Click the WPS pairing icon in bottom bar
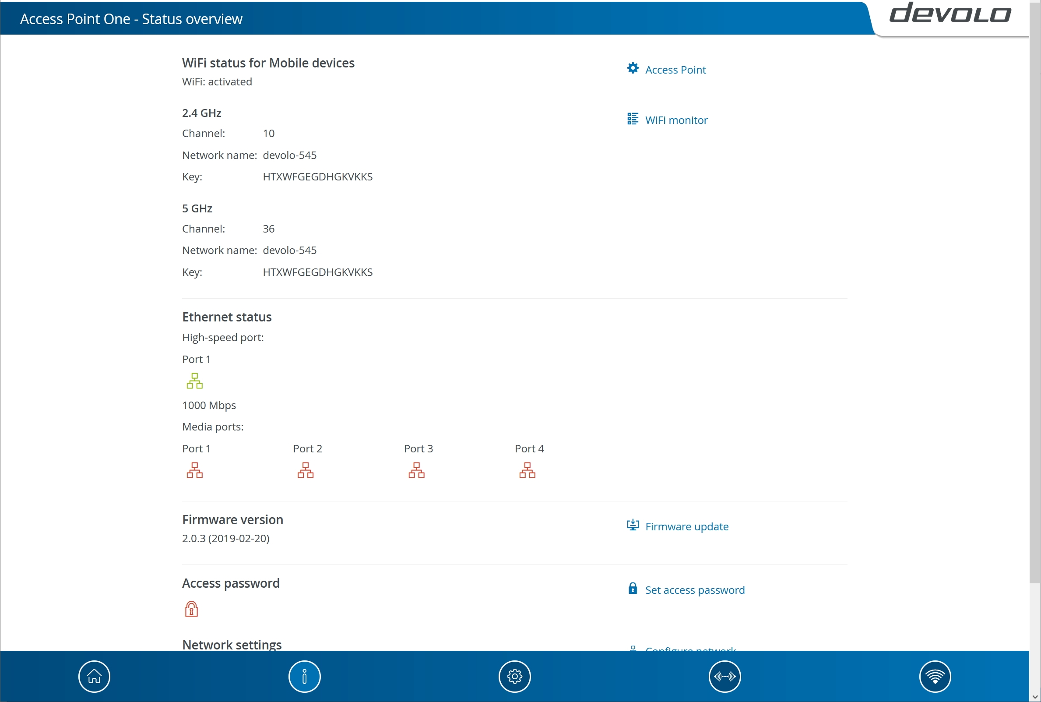Viewport: 1041px width, 702px height. [x=724, y=676]
